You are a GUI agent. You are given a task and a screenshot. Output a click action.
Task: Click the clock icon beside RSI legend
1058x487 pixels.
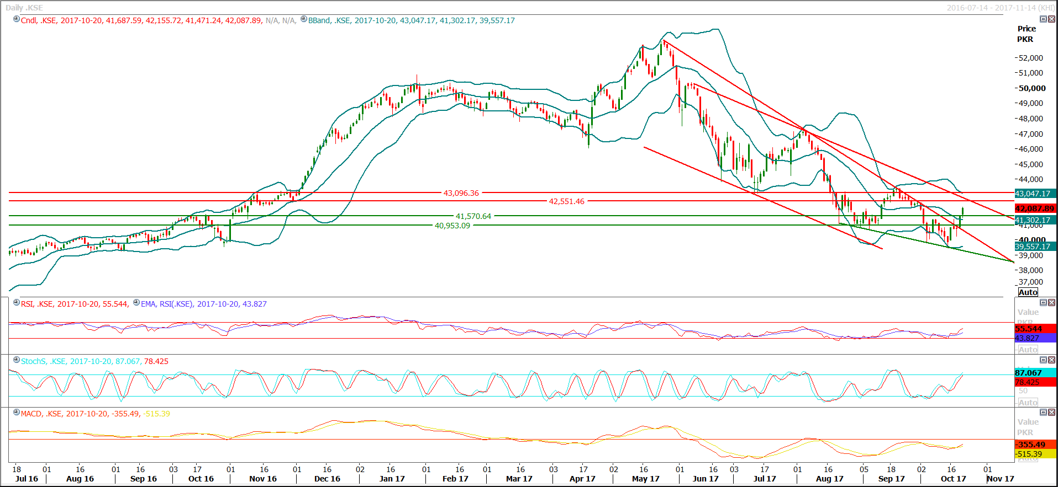[17, 303]
